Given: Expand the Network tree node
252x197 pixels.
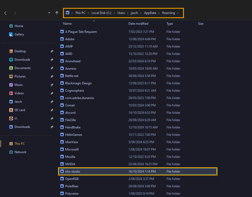Looking at the screenshot, I should pyautogui.click(x=4, y=152).
